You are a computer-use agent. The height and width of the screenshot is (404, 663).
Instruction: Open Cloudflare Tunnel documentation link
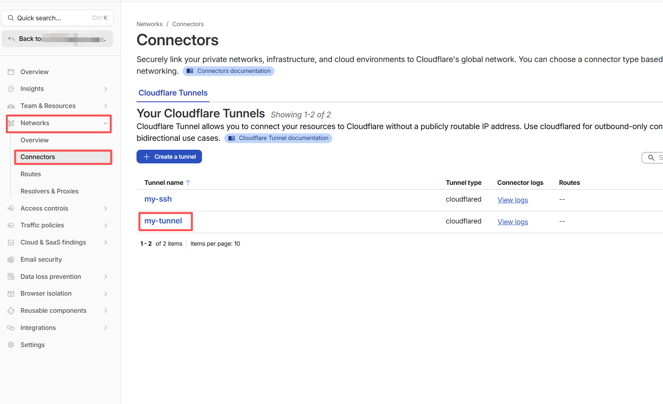278,138
